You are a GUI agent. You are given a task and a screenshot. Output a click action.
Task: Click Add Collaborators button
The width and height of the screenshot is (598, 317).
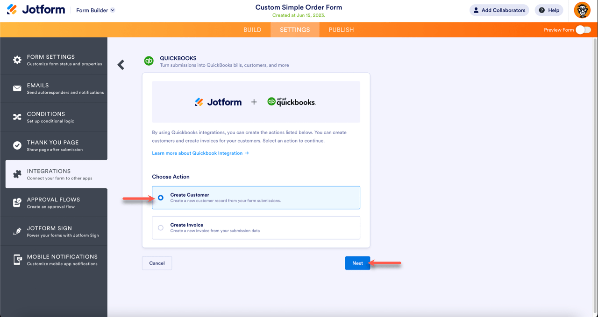pyautogui.click(x=499, y=10)
